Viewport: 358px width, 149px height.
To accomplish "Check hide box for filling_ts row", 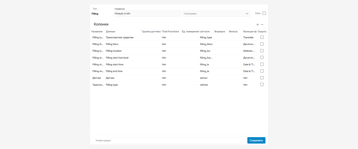I will point(262,64).
